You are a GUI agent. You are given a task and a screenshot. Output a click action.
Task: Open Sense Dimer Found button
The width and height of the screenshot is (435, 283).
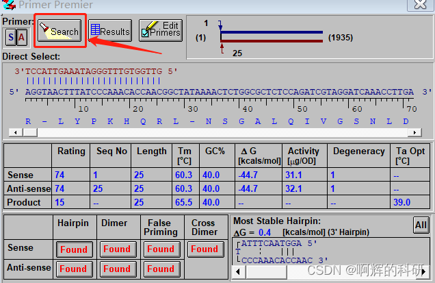coord(118,249)
